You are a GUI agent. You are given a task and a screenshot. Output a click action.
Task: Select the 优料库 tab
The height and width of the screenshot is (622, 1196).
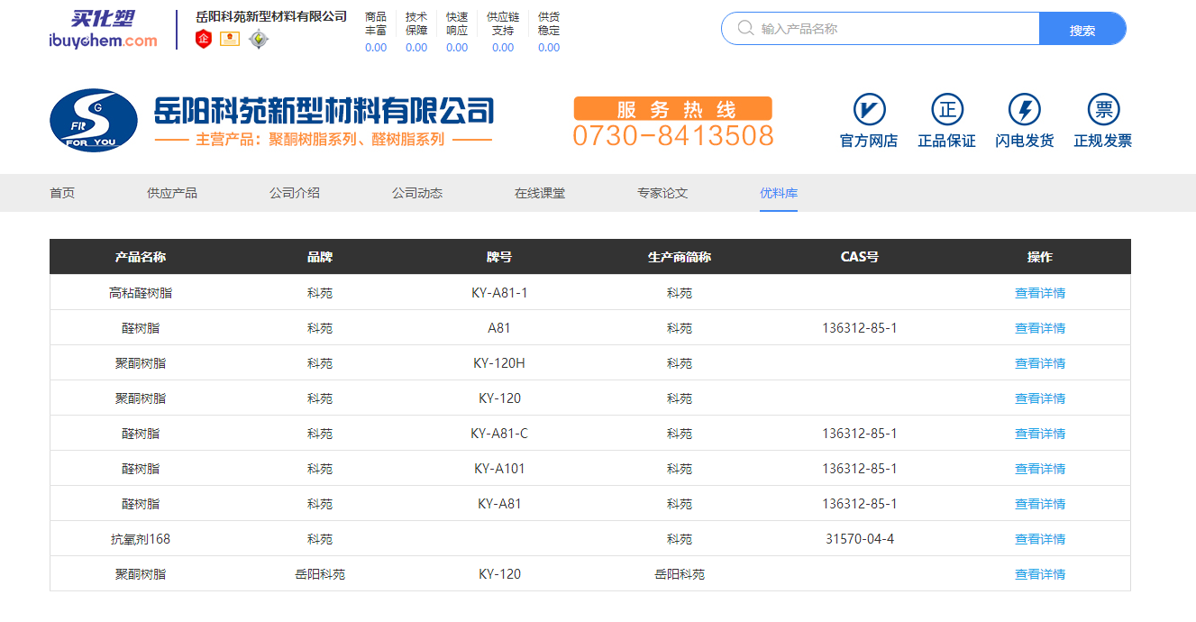click(x=779, y=193)
